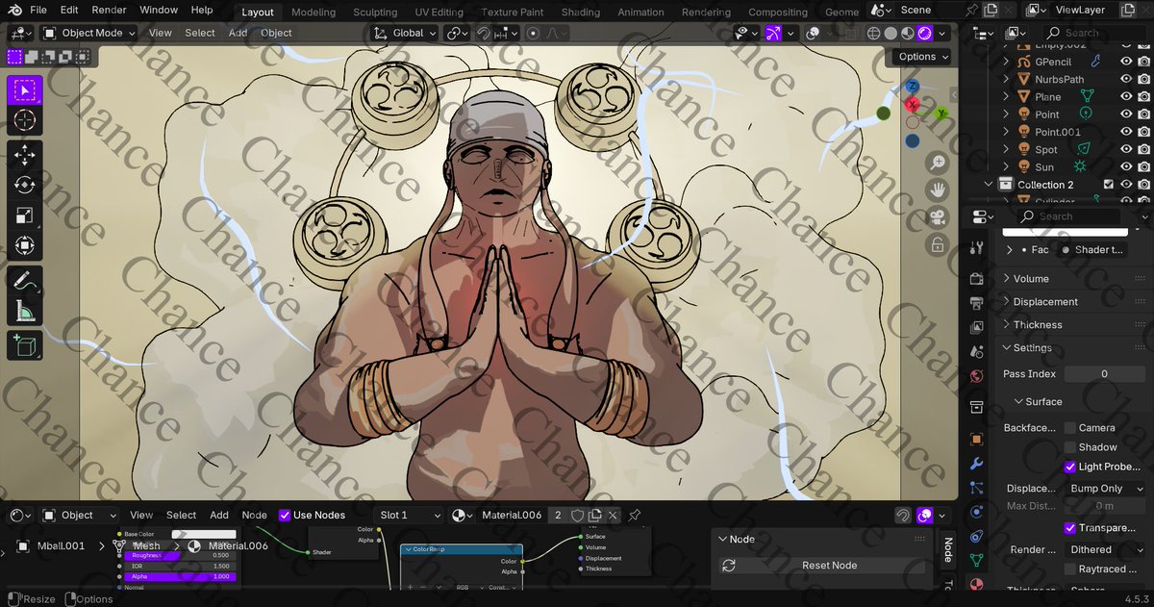The width and height of the screenshot is (1154, 607).
Task: Click the Base Color white swatch
Action: [x=204, y=534]
